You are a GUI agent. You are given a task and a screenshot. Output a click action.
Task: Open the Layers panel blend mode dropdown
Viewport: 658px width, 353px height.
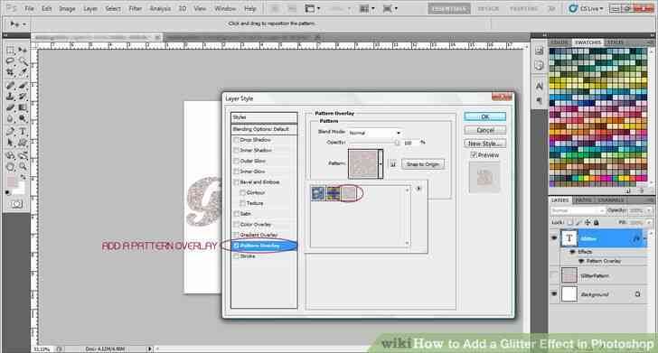tap(578, 210)
